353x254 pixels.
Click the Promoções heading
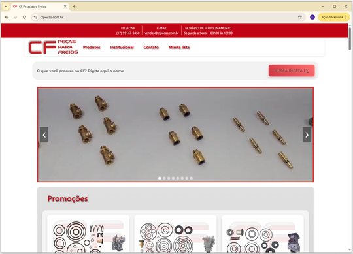(67, 198)
